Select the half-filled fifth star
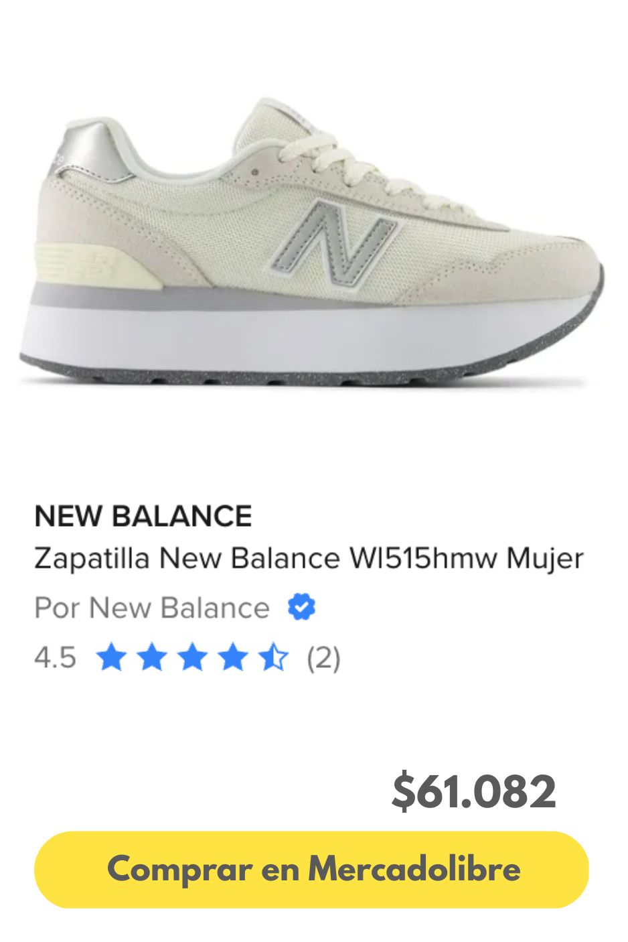 point(273,659)
